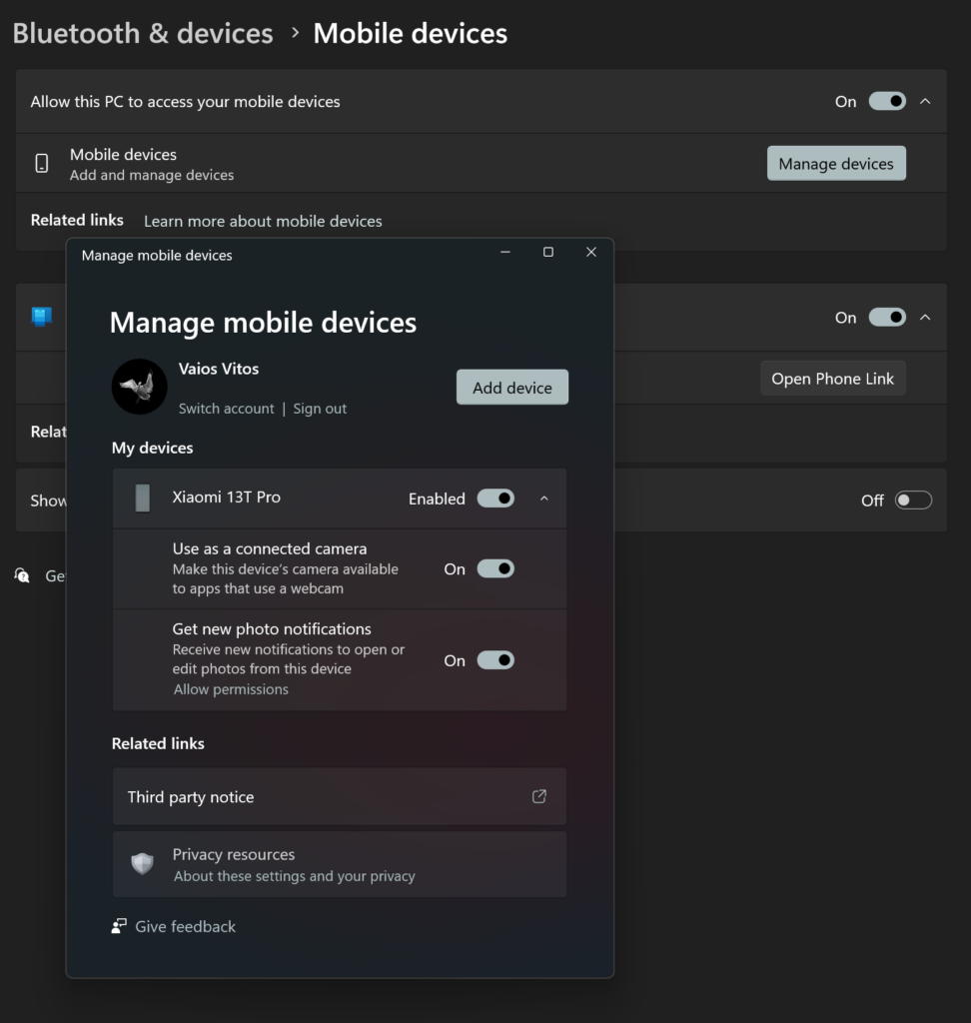Disable Use as a connected camera

pos(496,567)
